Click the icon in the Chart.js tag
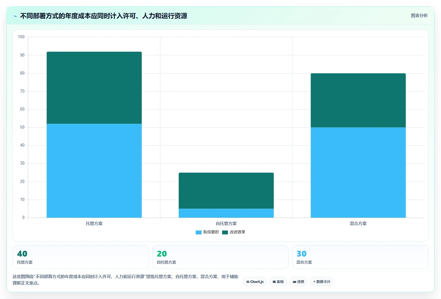The image size is (441, 299). pos(248,282)
